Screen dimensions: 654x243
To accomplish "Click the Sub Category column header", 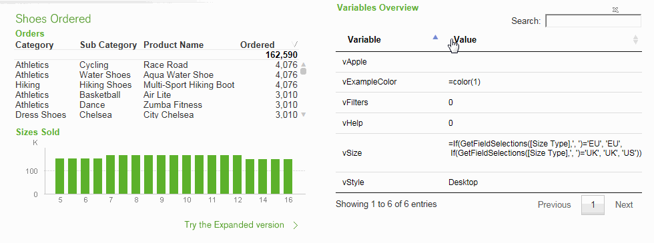I will [108, 45].
